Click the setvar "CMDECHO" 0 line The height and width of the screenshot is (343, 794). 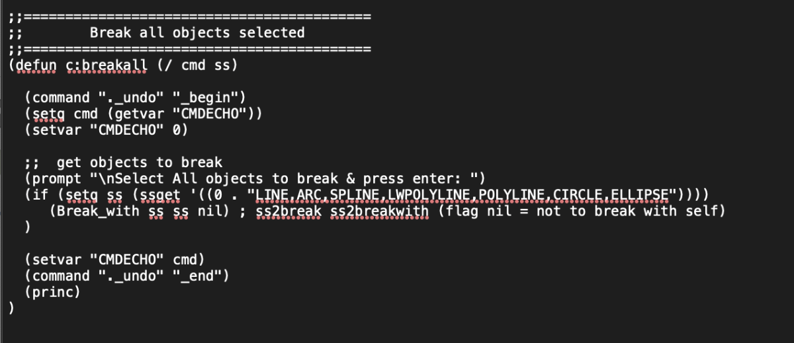tap(106, 130)
